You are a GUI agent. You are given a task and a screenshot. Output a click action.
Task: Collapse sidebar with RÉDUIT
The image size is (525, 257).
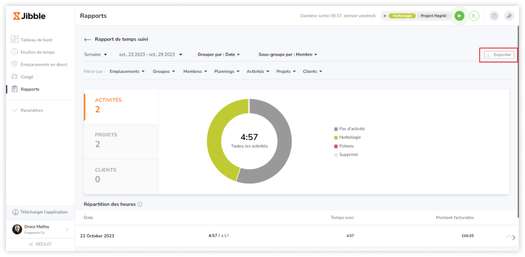pyautogui.click(x=40, y=244)
